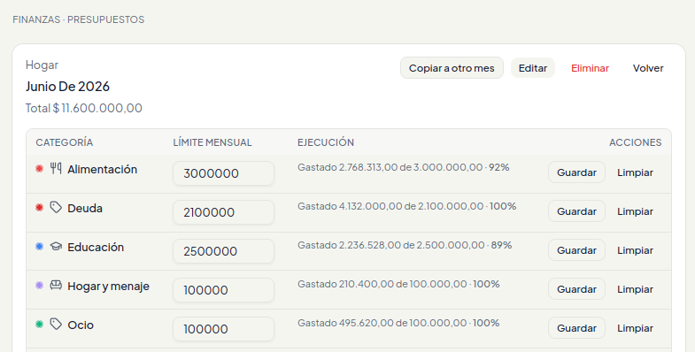Click the tag icon beside Ocio
Image resolution: width=695 pixels, height=352 pixels.
tap(56, 324)
